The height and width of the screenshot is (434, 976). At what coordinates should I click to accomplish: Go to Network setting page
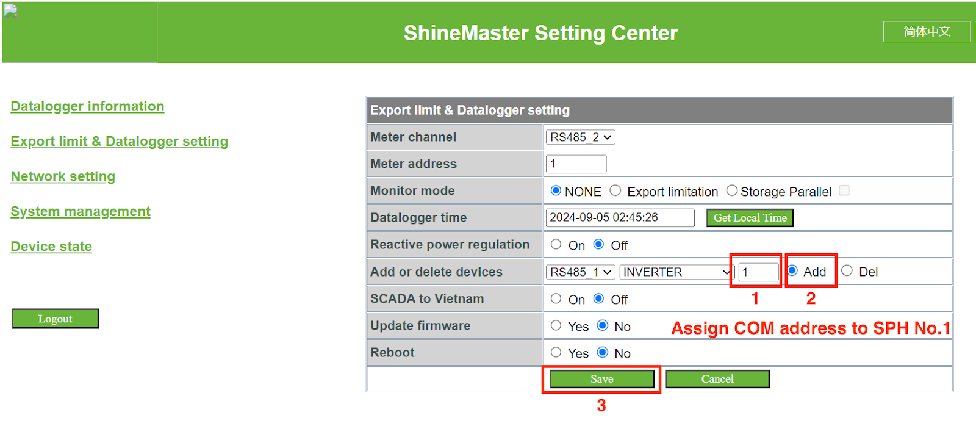pos(63,176)
